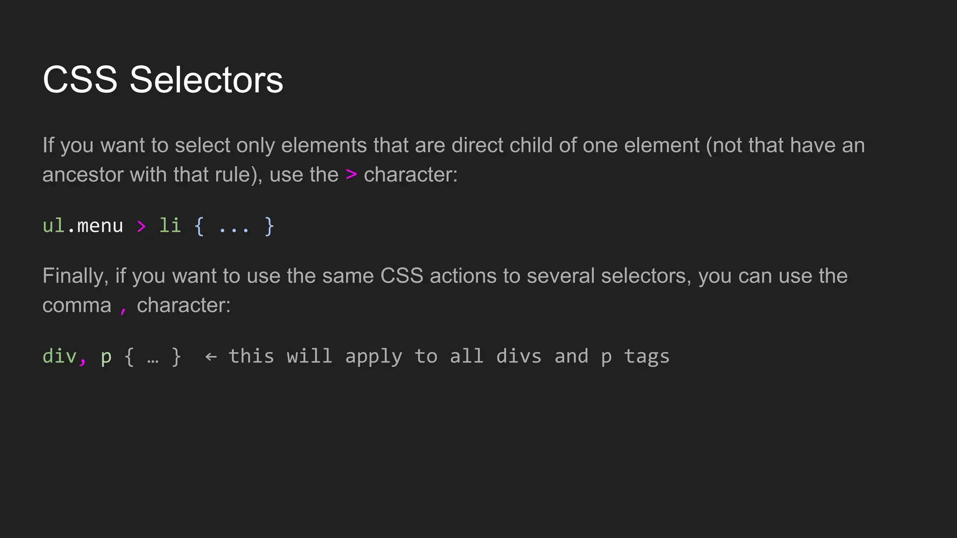This screenshot has height=538, width=957.
Task: Click the green "li" selector in the code
Action: pyautogui.click(x=170, y=226)
